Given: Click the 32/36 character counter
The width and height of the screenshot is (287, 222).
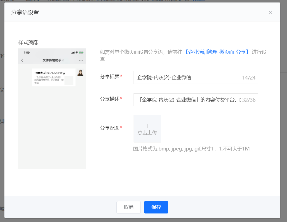Looking at the screenshot, I should [249, 100].
